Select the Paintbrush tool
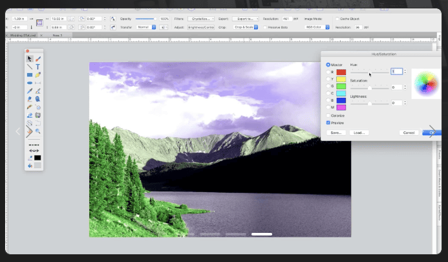Viewport: 448px width, 262px height. coord(37,59)
